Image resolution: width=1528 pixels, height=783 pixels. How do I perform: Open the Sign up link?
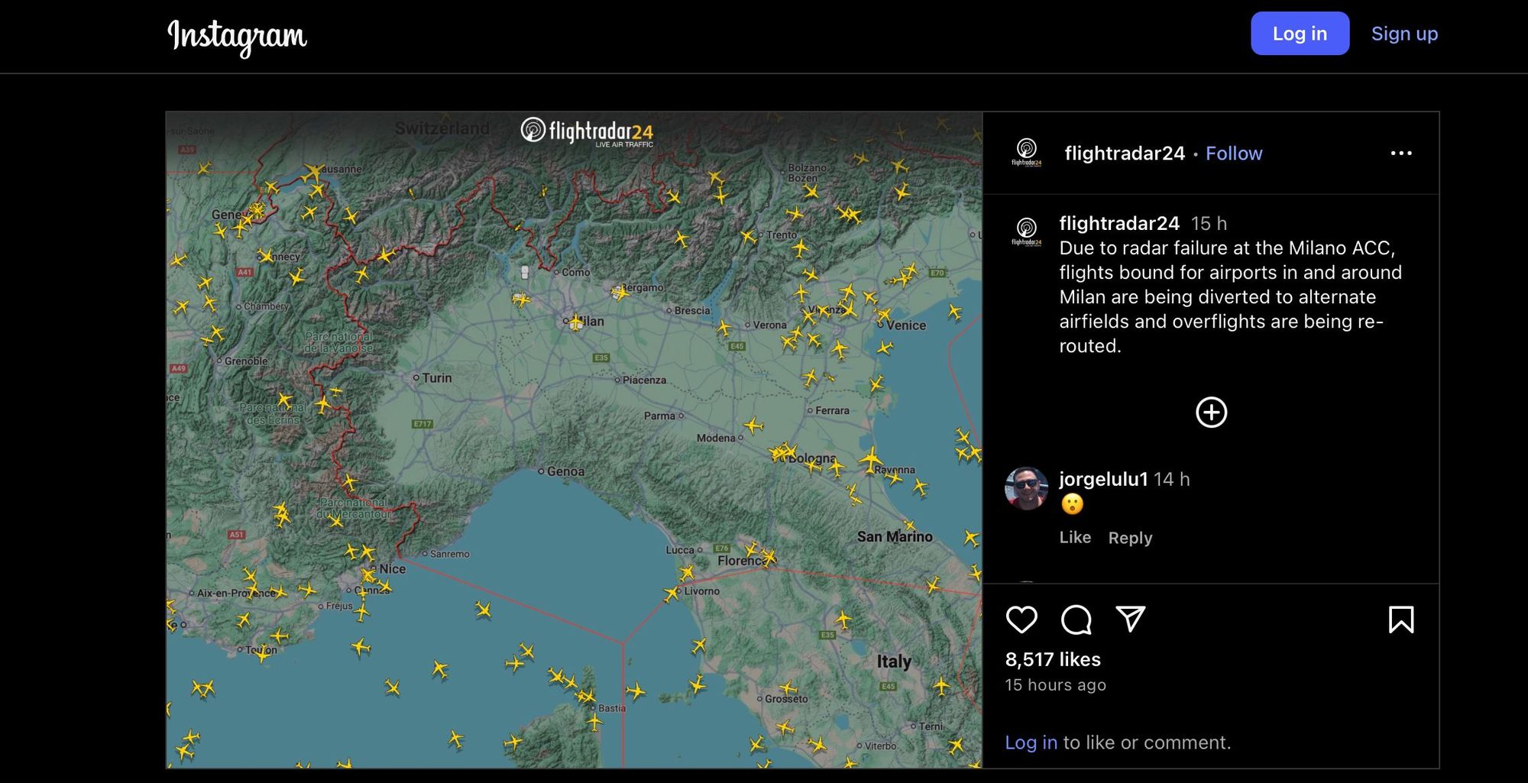pyautogui.click(x=1403, y=34)
